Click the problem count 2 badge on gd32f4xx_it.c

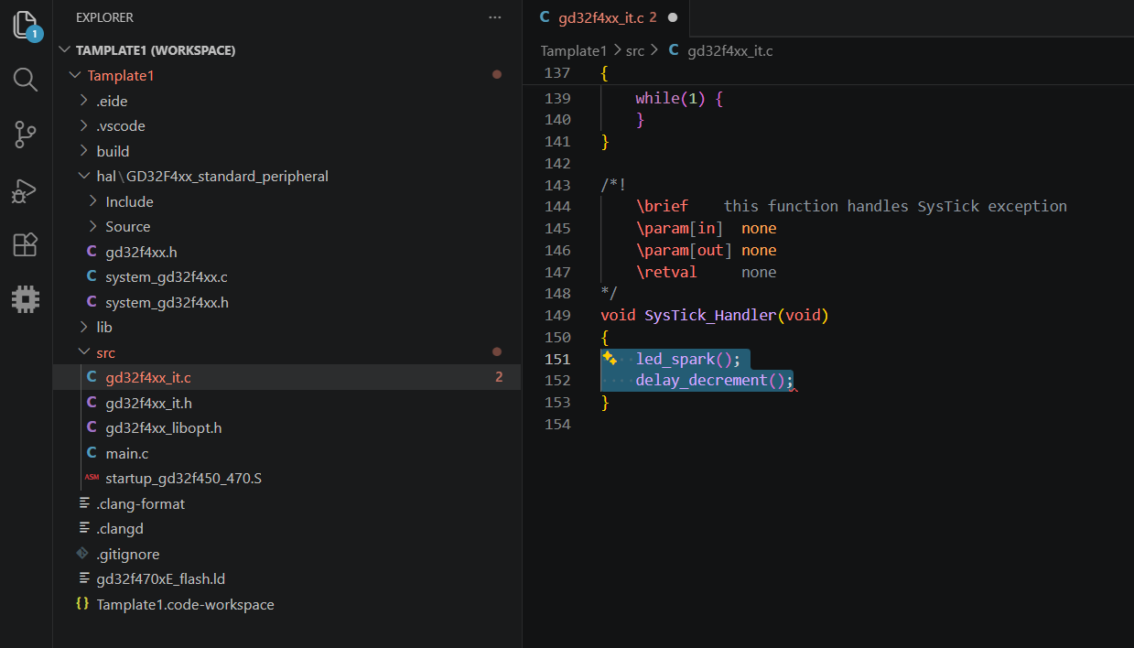click(x=499, y=377)
